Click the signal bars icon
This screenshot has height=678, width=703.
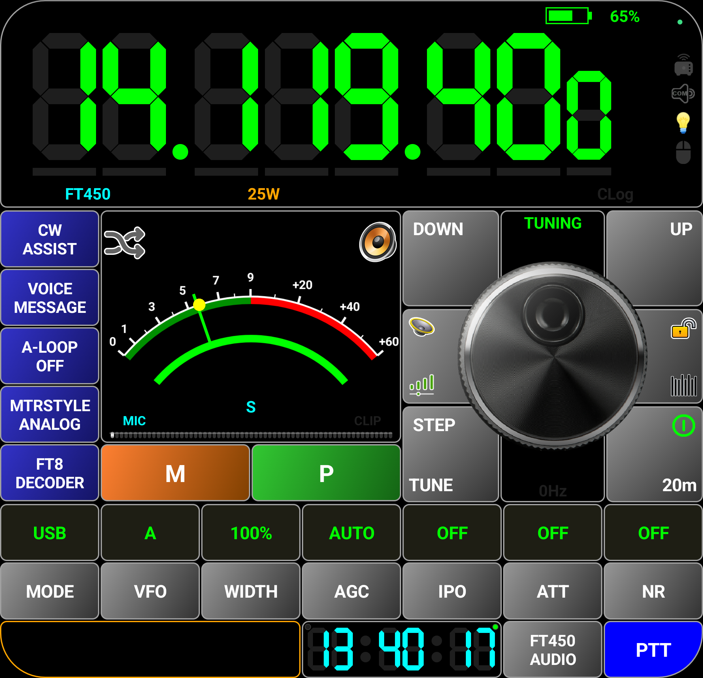tap(422, 385)
